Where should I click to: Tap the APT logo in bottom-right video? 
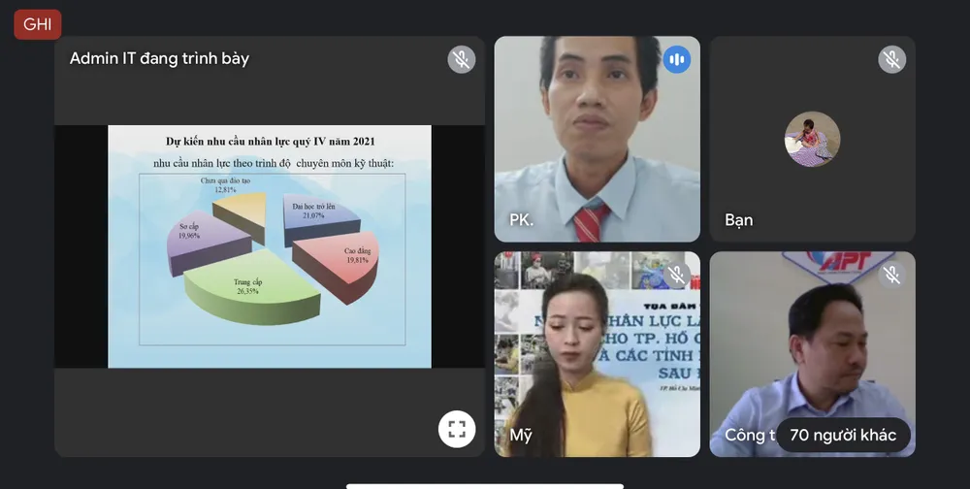(x=839, y=263)
